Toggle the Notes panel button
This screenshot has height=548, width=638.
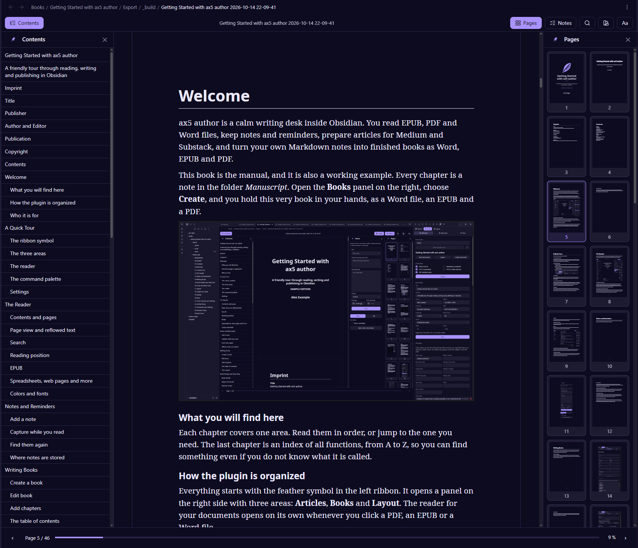click(561, 23)
